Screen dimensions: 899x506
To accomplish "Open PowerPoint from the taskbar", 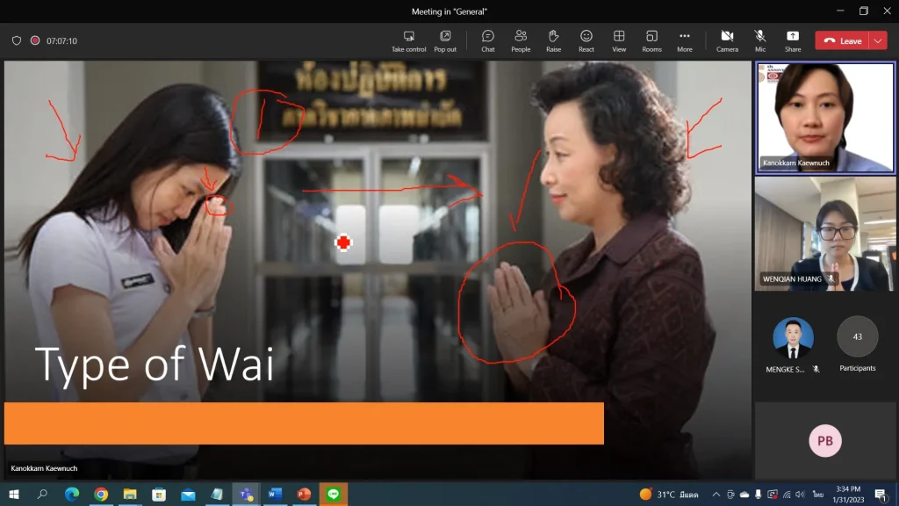I will [304, 495].
